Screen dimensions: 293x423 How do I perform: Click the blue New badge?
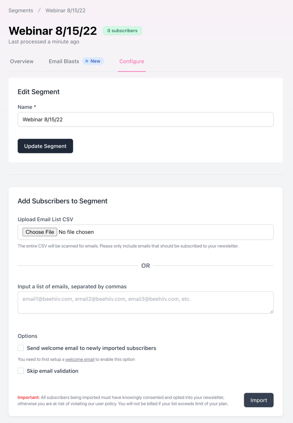(x=93, y=61)
